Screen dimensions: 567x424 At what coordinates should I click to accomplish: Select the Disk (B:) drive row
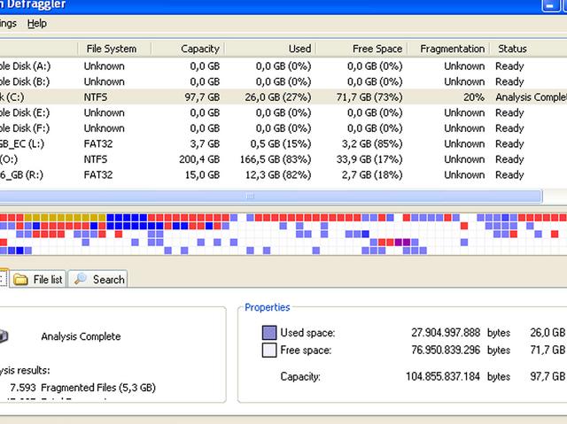283,81
